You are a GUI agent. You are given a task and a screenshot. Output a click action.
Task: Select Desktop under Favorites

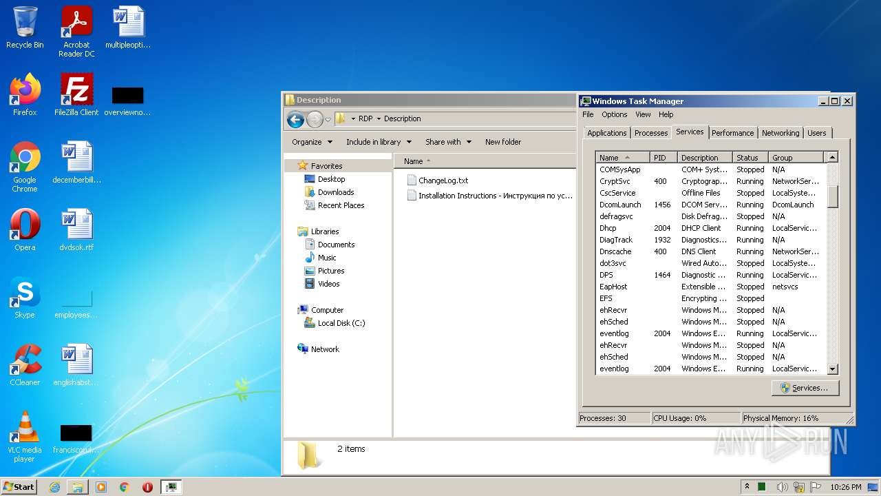331,179
